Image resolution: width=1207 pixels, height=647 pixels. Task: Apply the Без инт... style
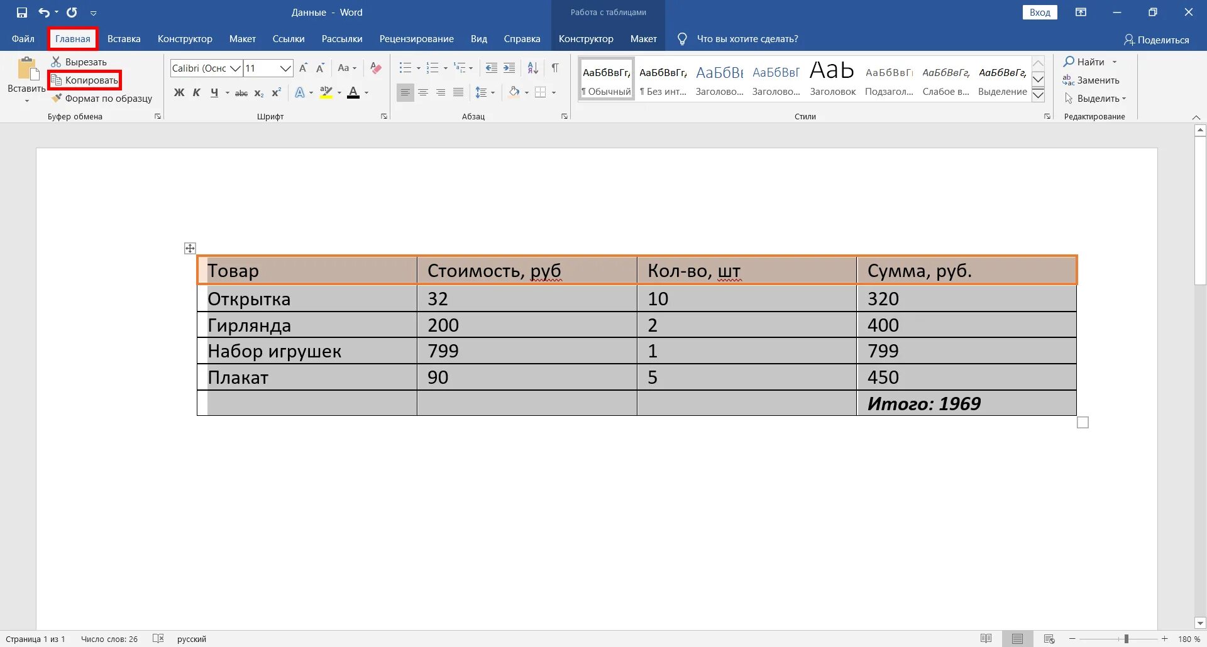pos(663,79)
